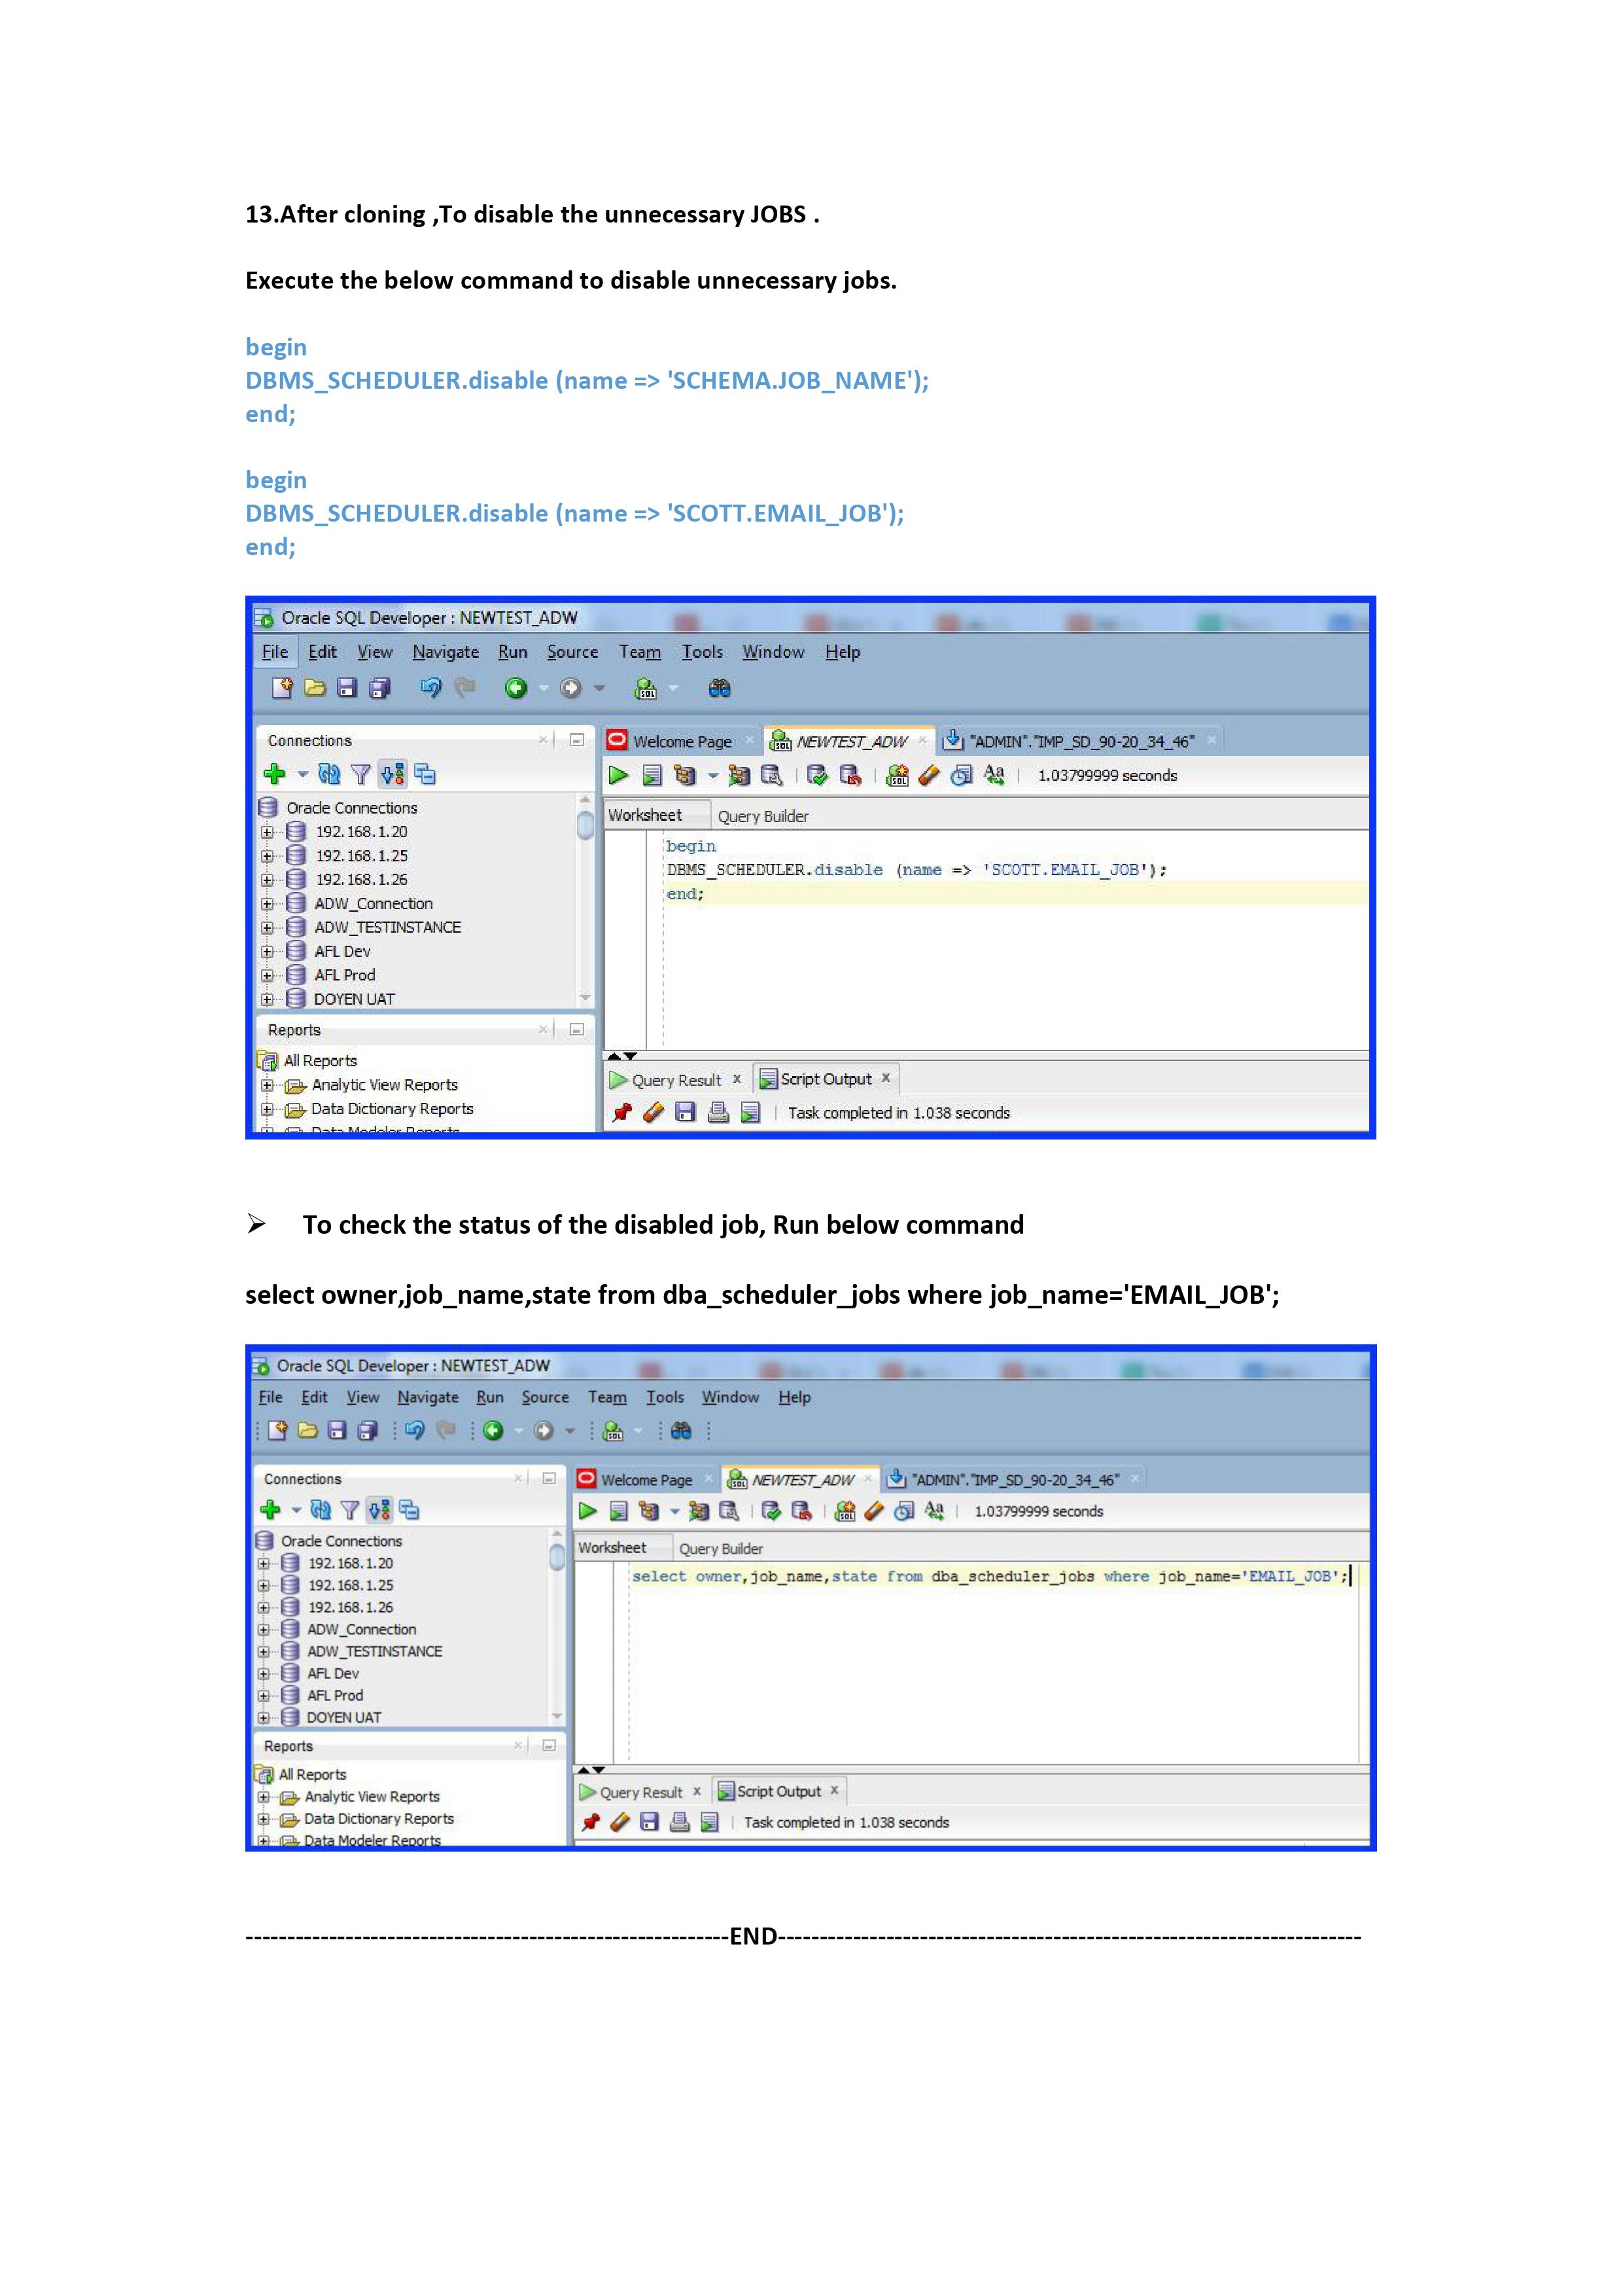Viewport: 1623px width, 2296px height.
Task: Select Script Output tab in disable-job screenshot
Action: tap(826, 1079)
